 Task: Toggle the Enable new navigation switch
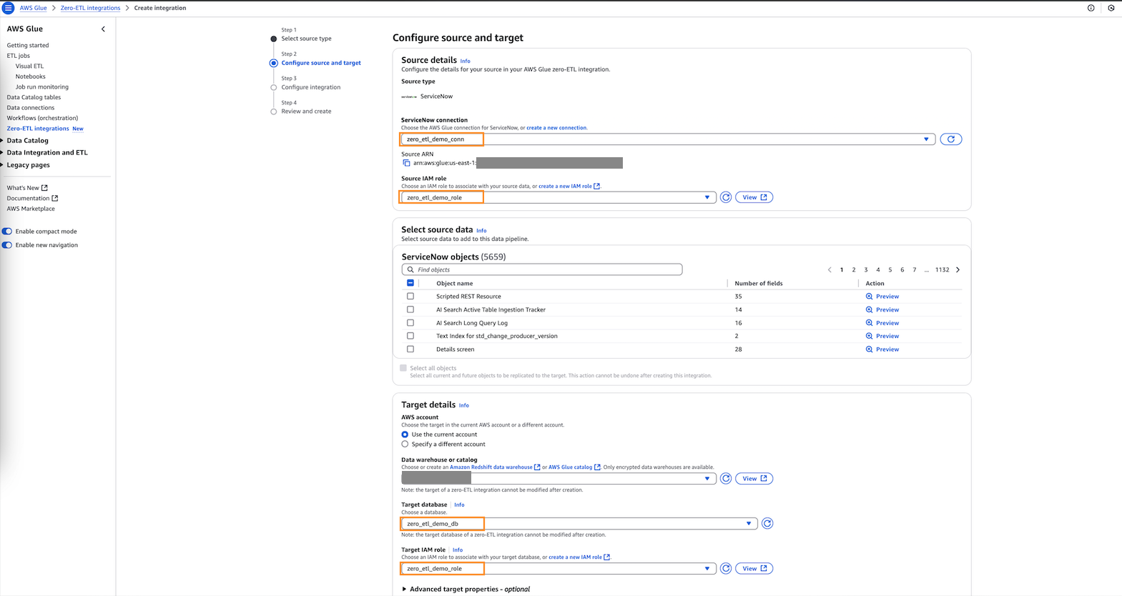tap(7, 245)
